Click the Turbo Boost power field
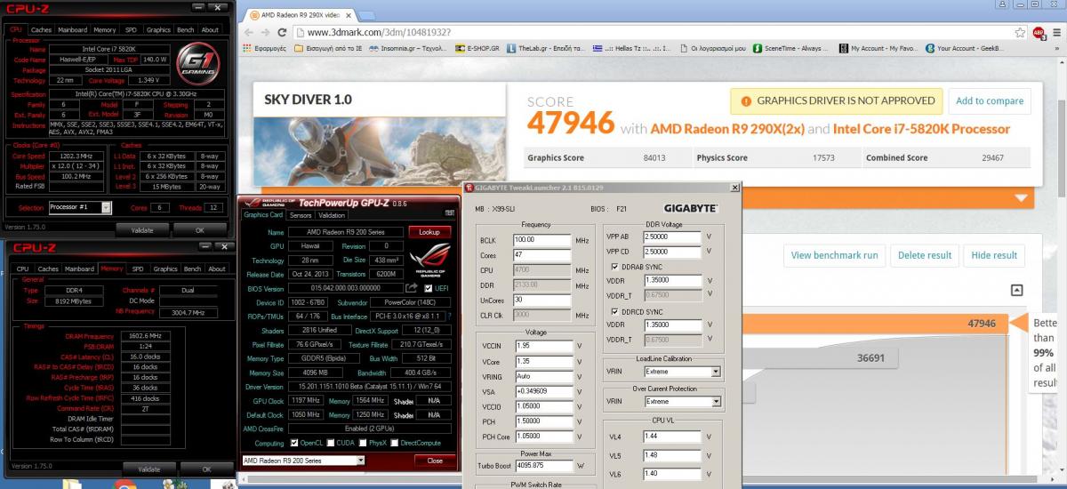 pyautogui.click(x=542, y=465)
